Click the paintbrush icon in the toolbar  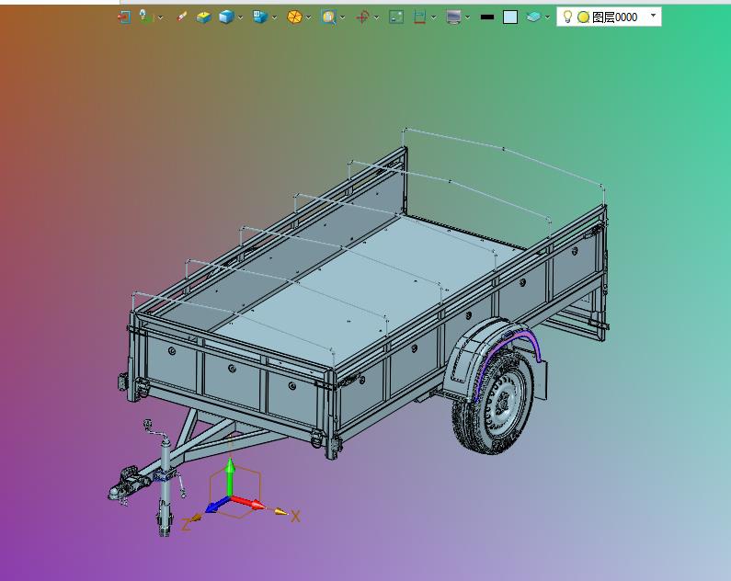(181, 17)
